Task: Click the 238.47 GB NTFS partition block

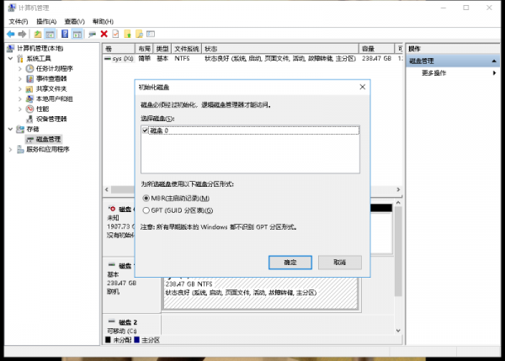Action: point(261,292)
